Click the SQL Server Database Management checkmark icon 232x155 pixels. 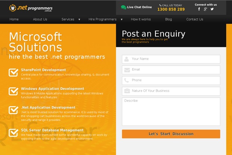click(14, 133)
